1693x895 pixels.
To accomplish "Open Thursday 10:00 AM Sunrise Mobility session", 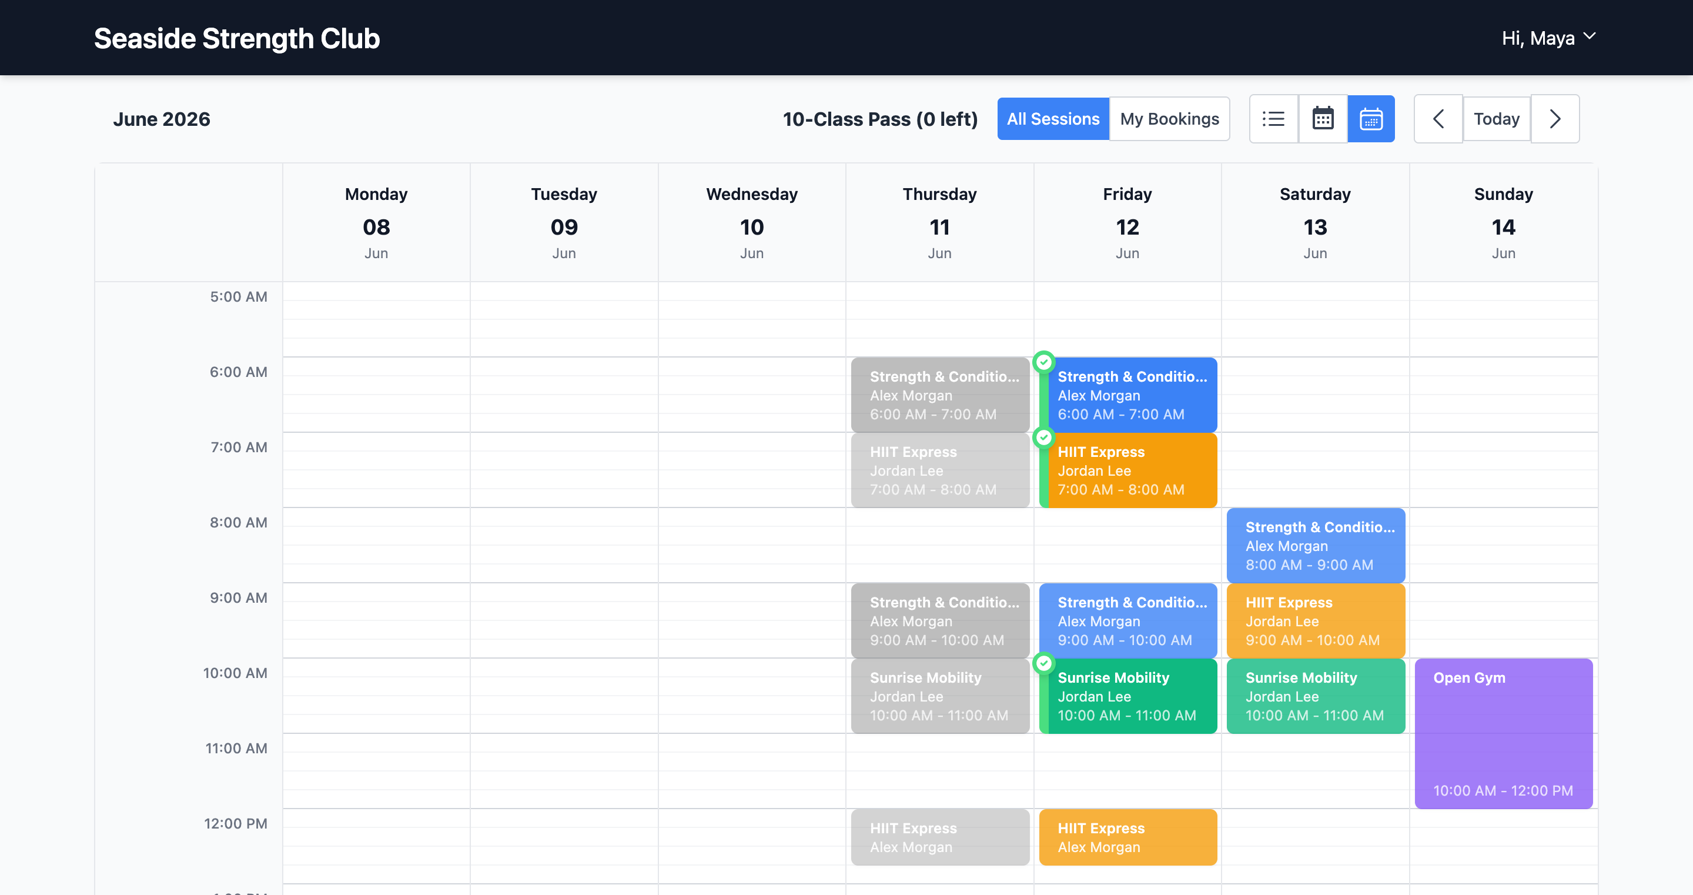I will pyautogui.click(x=940, y=696).
